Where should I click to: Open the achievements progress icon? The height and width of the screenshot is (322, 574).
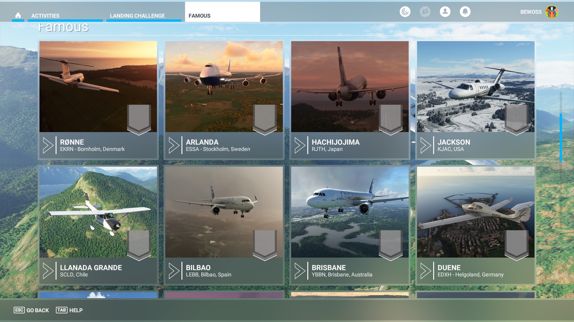click(x=405, y=12)
